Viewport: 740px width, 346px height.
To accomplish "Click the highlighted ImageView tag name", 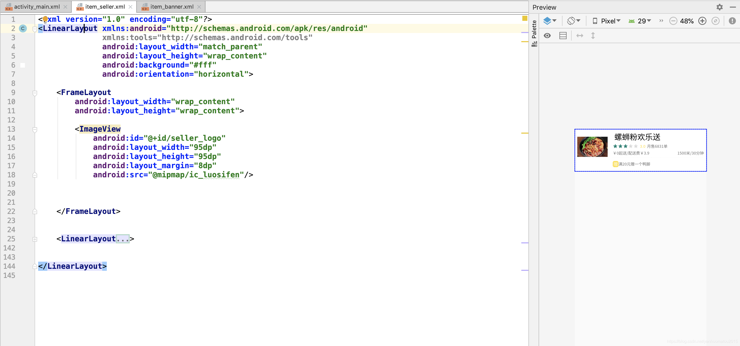I will 100,129.
